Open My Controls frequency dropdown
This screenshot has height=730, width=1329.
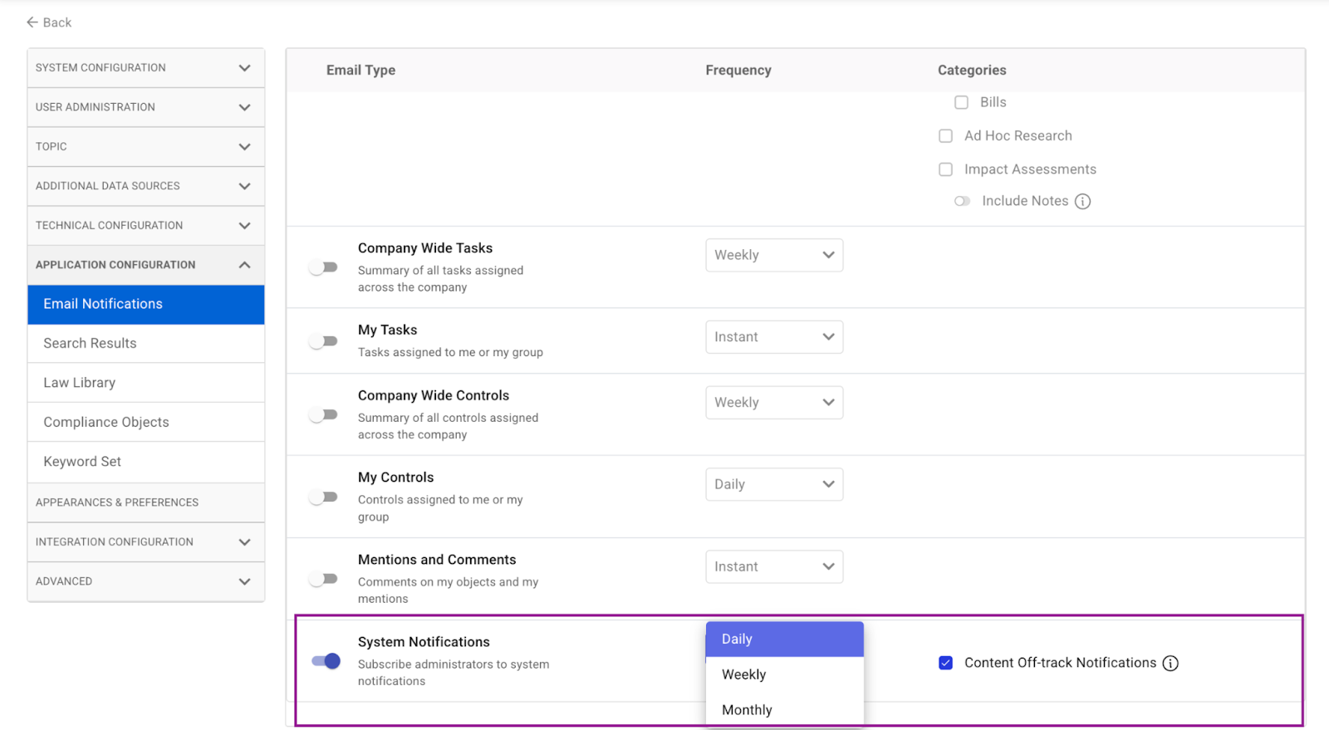click(774, 484)
